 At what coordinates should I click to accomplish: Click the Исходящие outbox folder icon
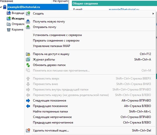point(9,18)
